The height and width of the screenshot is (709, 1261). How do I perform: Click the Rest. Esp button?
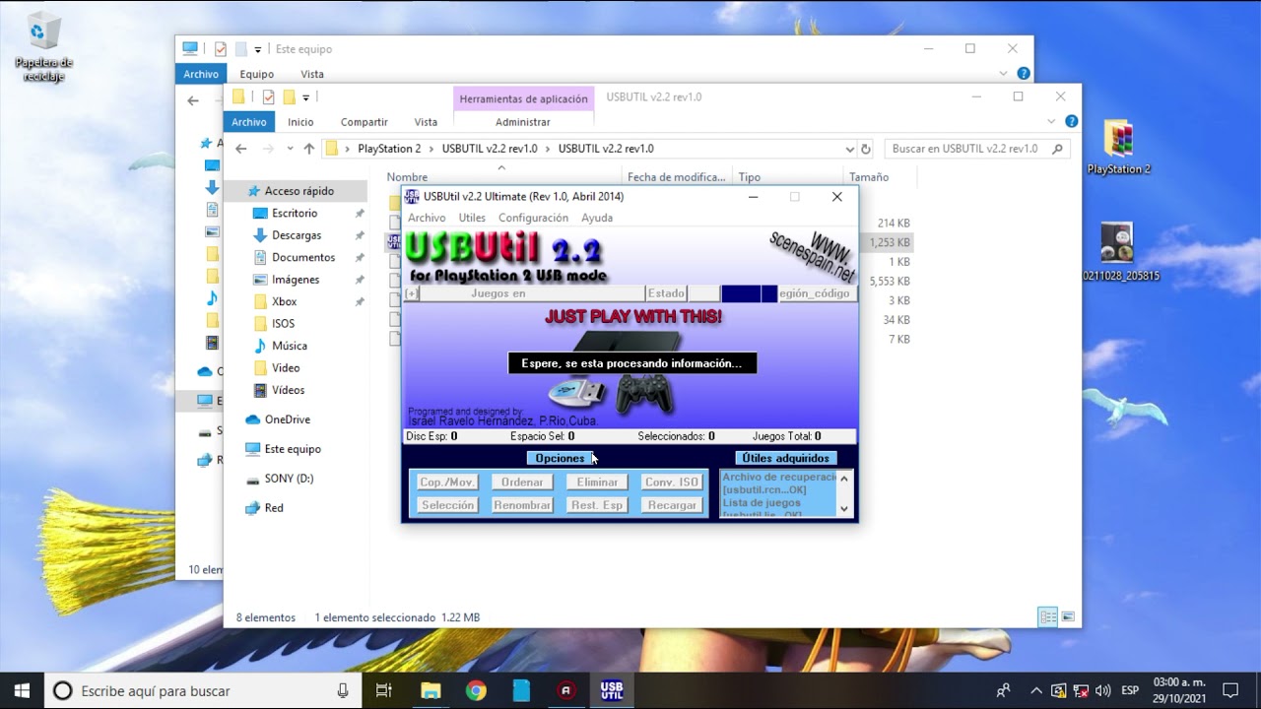point(597,505)
